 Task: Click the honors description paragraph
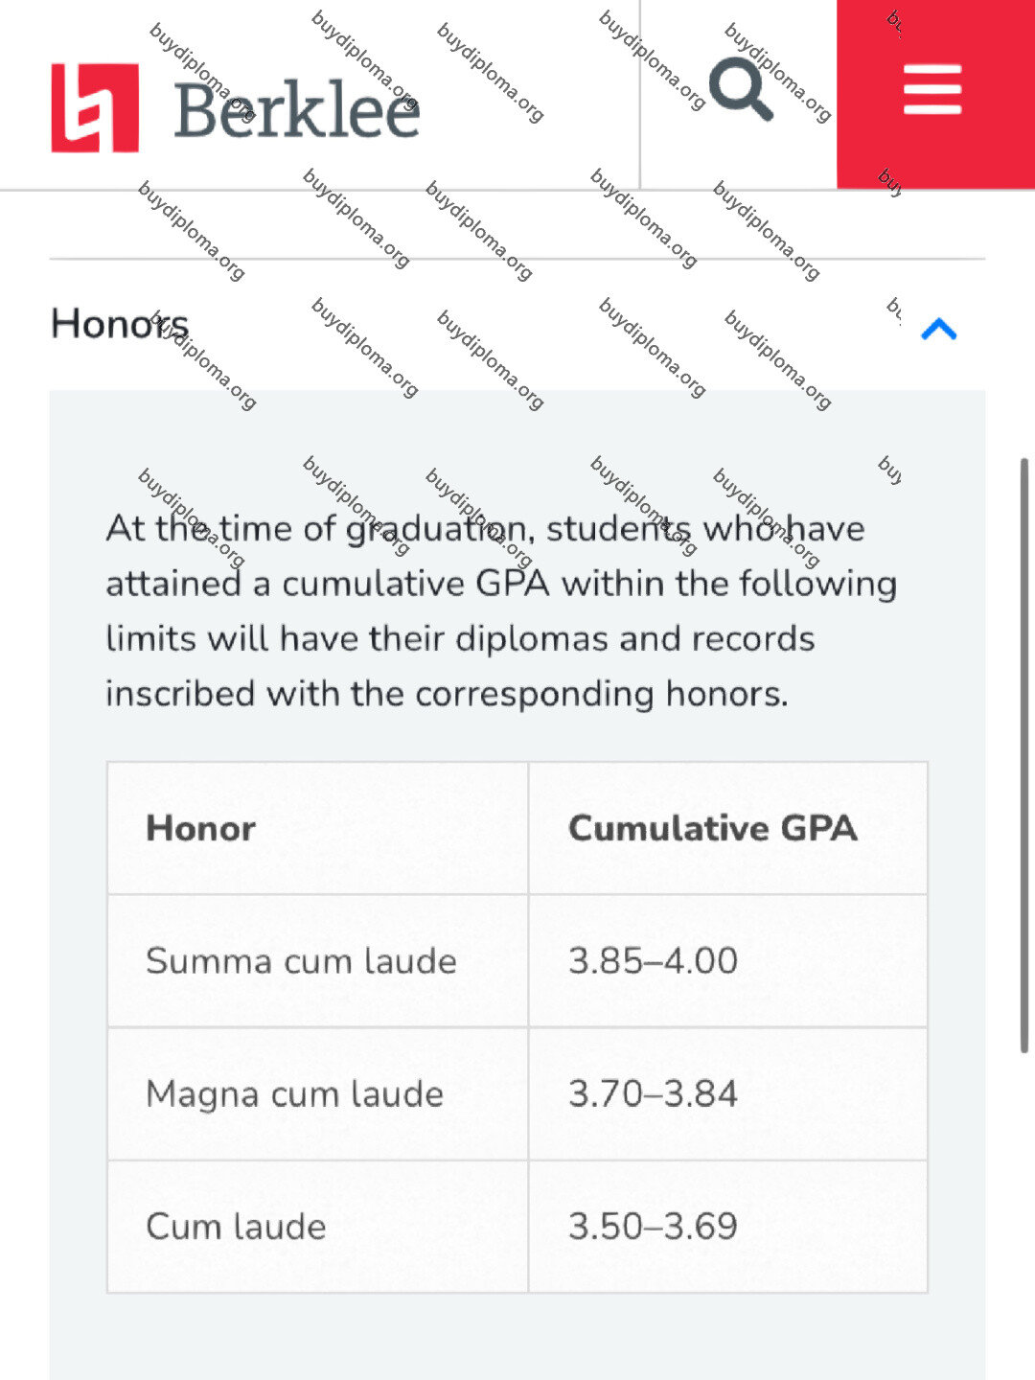click(x=501, y=611)
